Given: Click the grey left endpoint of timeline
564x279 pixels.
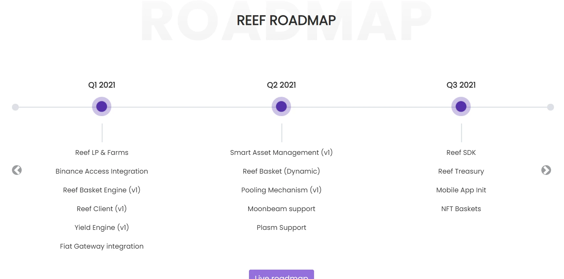Looking at the screenshot, I should (15, 107).
